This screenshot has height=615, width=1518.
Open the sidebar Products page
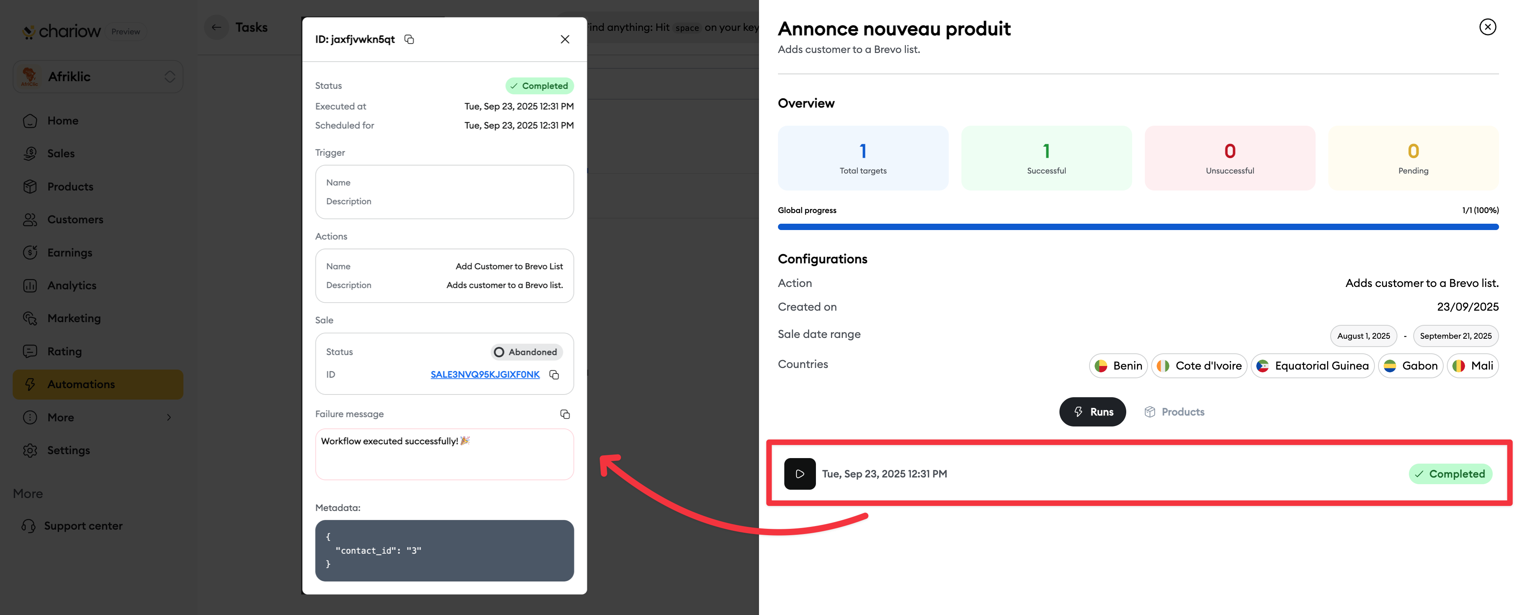(x=98, y=187)
